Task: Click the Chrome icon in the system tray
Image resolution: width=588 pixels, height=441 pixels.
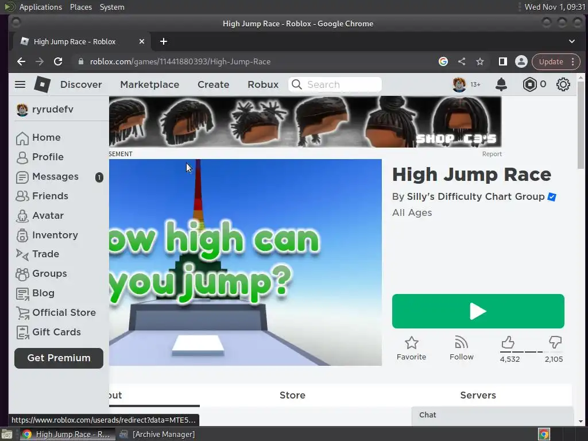Action: (x=544, y=434)
